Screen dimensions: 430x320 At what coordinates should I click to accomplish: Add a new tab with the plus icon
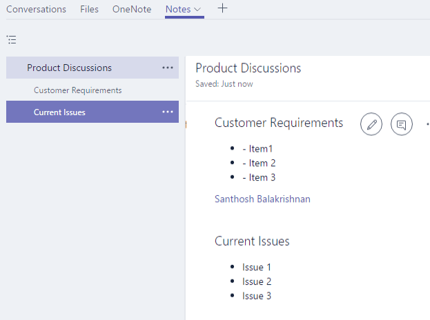(222, 8)
